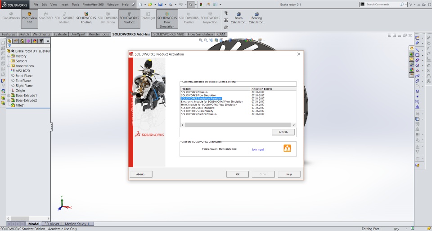Toggle the SOLIDWORKS Motion add-in
This screenshot has height=231, width=432.
(x=64, y=17)
